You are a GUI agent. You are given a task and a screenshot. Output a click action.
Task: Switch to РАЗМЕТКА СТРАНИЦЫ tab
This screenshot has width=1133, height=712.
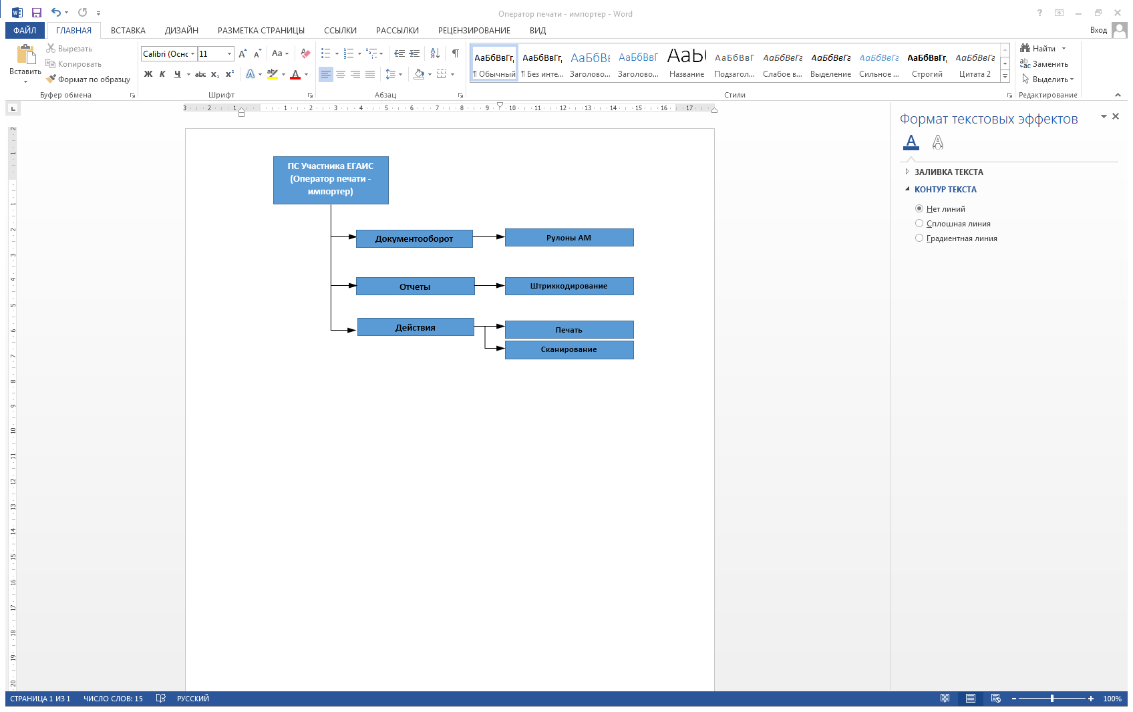point(261,30)
